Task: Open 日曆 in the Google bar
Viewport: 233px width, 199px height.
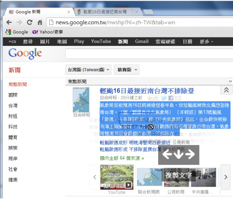Action: click(x=187, y=42)
